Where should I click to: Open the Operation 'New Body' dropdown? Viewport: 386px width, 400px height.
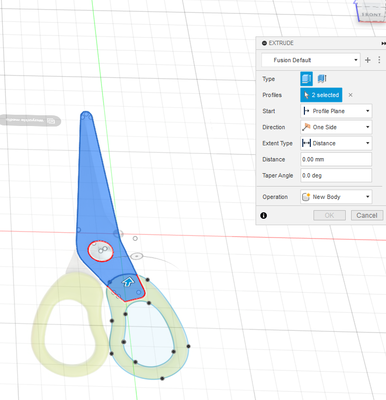point(336,197)
